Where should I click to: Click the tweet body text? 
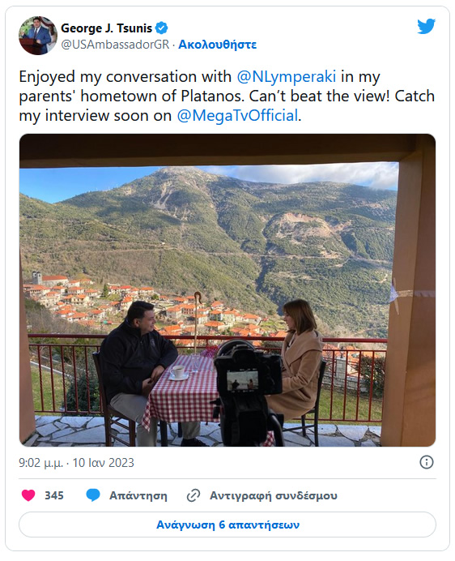227,96
